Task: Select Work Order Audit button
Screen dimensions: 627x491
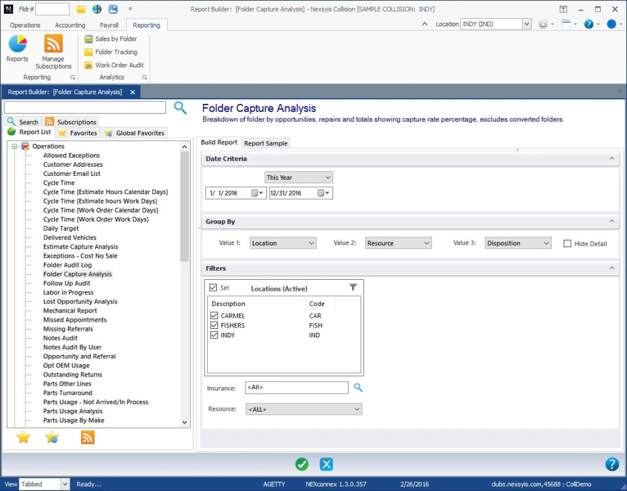Action: tap(119, 65)
